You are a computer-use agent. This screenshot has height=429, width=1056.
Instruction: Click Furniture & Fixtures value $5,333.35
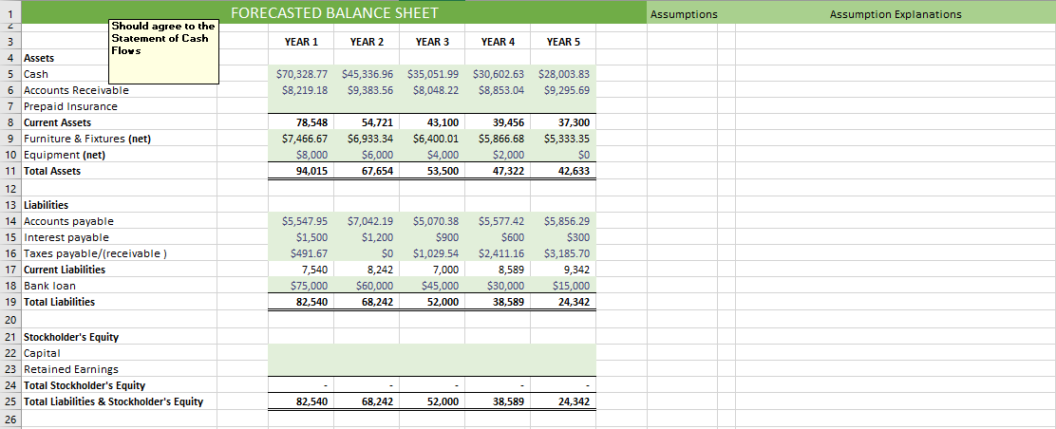pos(564,139)
